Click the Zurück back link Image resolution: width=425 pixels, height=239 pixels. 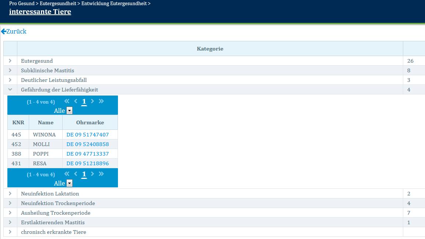(x=14, y=32)
